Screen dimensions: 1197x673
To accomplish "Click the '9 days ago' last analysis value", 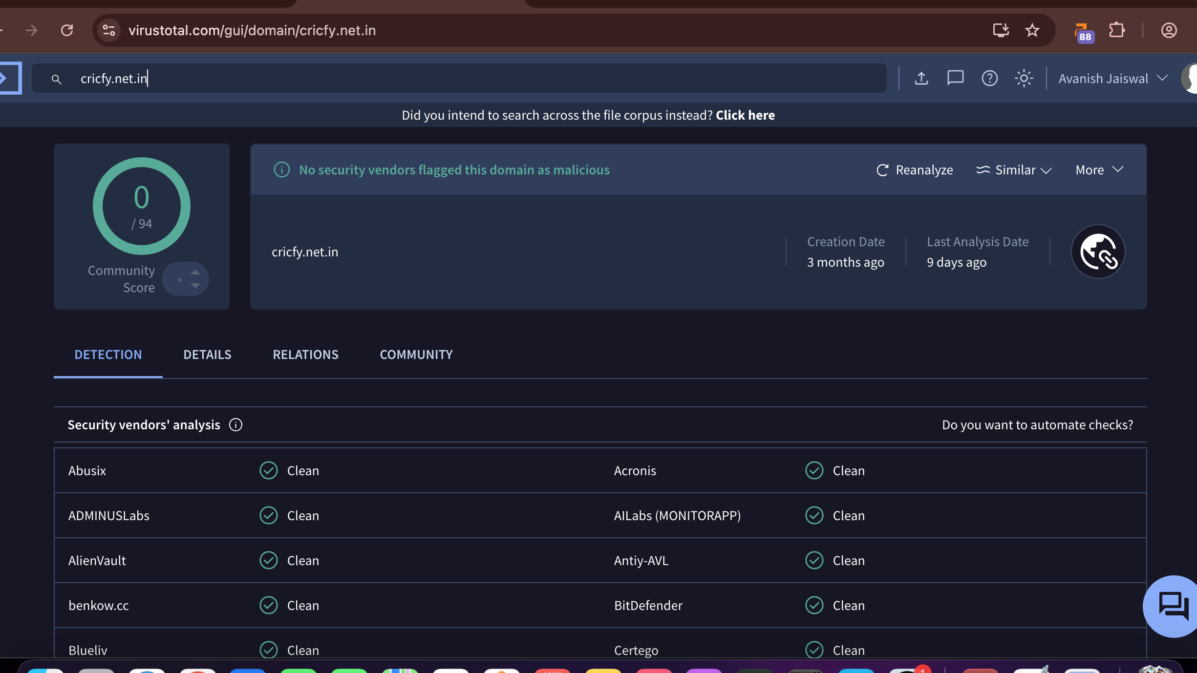I will (x=956, y=263).
